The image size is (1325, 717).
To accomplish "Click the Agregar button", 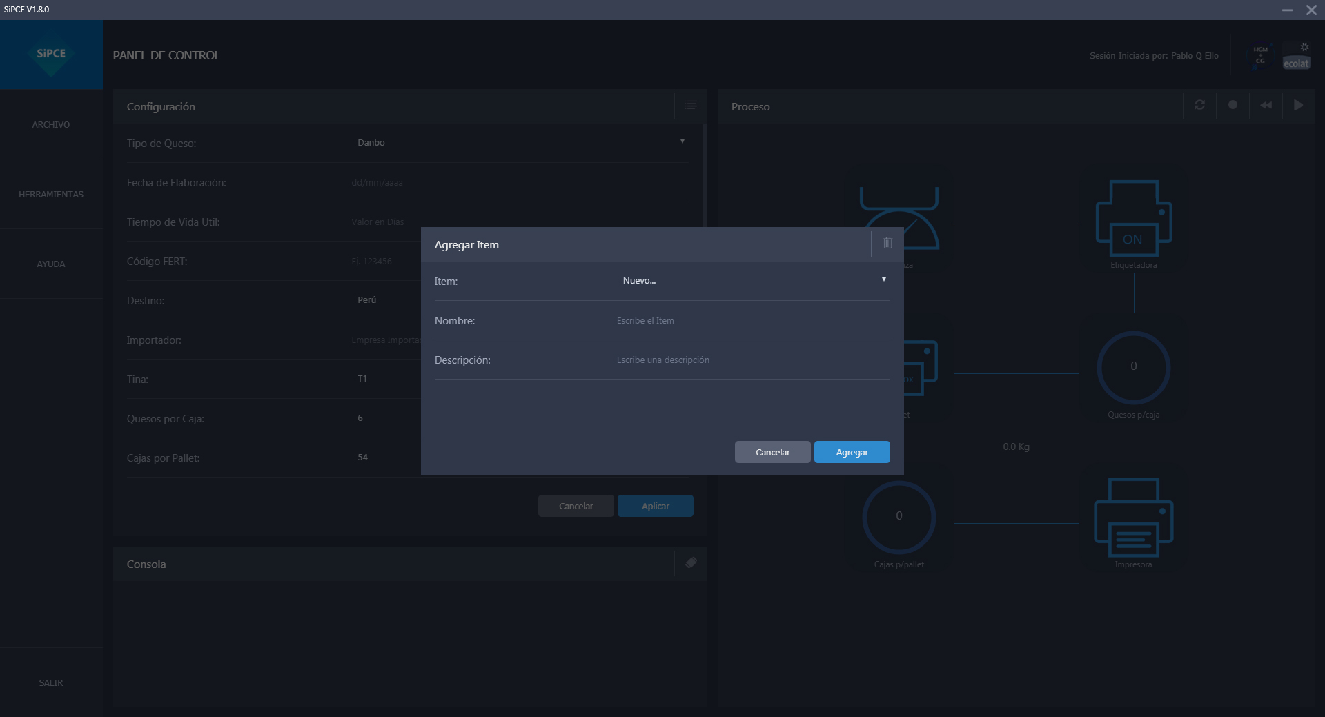I will tap(852, 452).
